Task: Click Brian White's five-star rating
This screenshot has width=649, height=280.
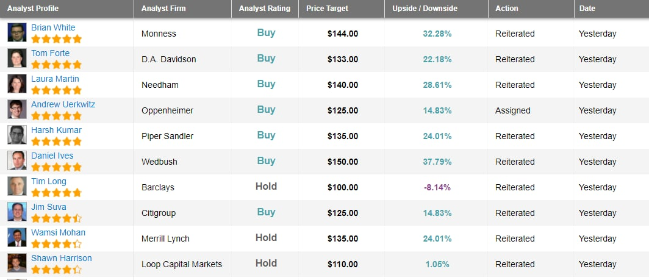Action: (x=56, y=40)
